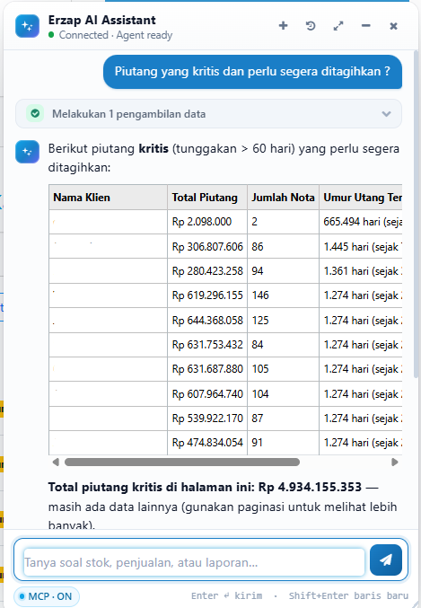
Task: Select the 'Rp 280.423.258' cell
Action: [x=207, y=270]
